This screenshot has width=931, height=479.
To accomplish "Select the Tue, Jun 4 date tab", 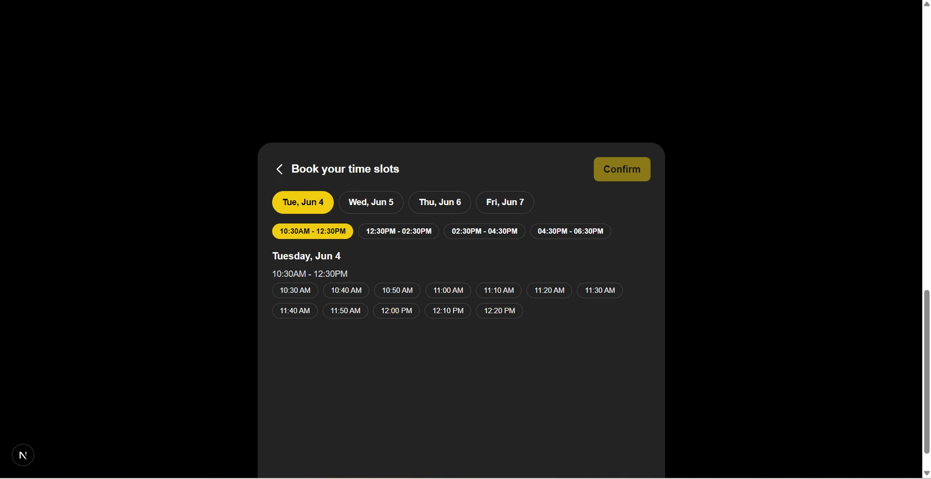I will (303, 202).
